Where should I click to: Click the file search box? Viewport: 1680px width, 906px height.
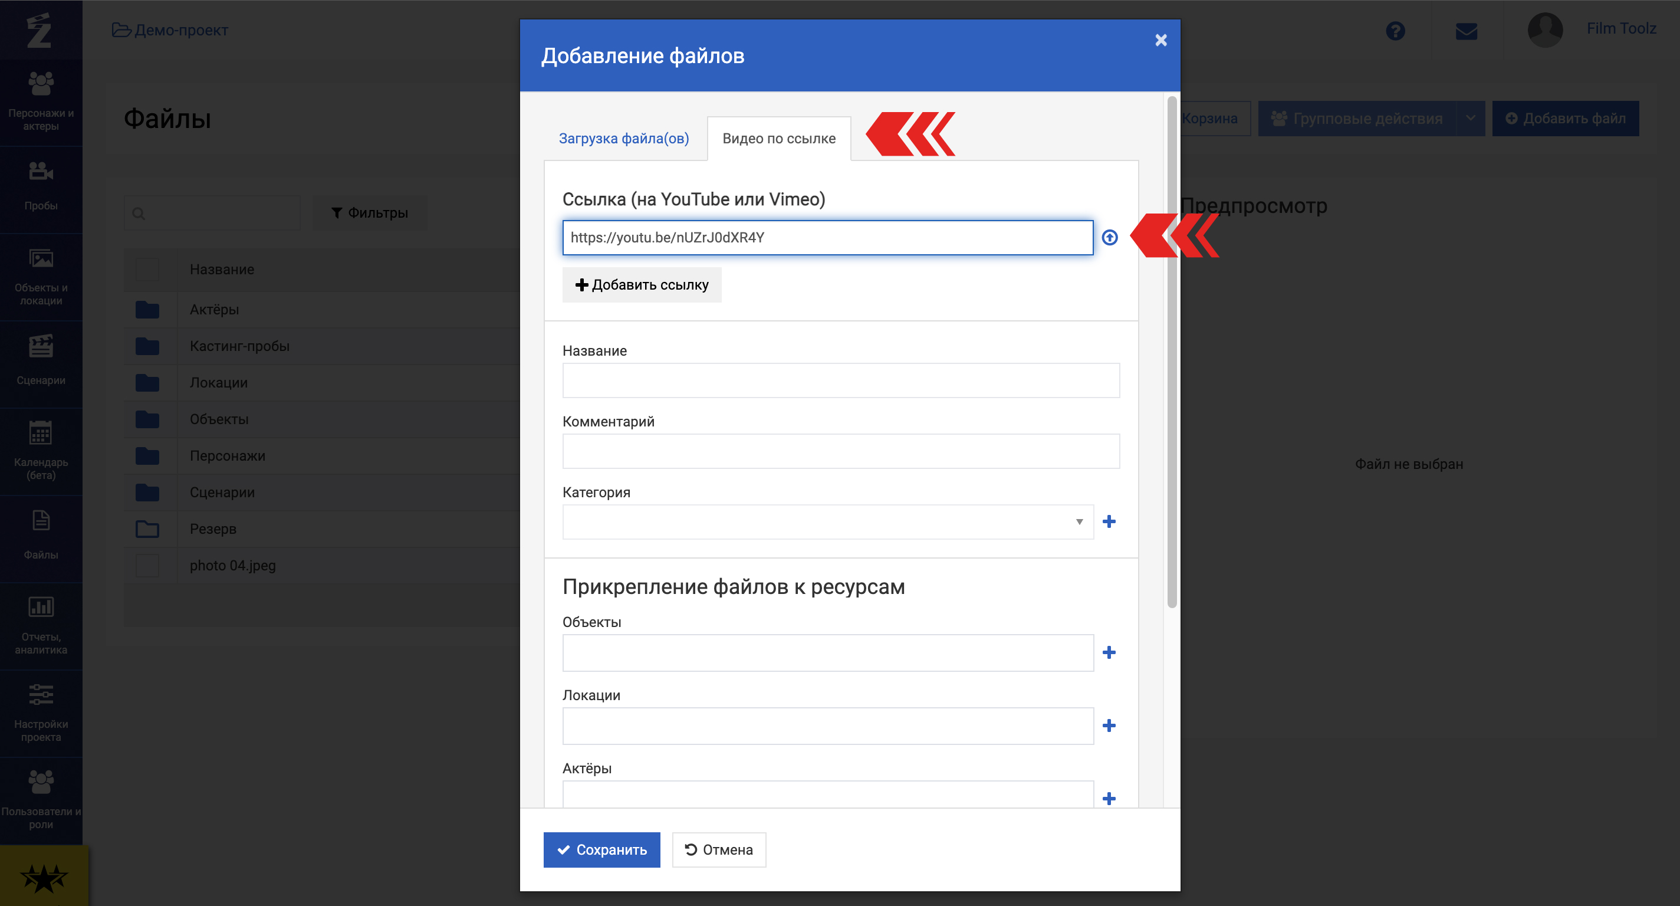(x=212, y=214)
